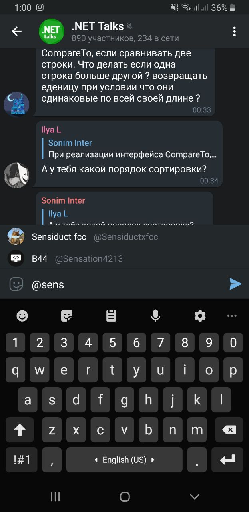Switch keyboard language on English (US) spacebar

[x=124, y=460]
